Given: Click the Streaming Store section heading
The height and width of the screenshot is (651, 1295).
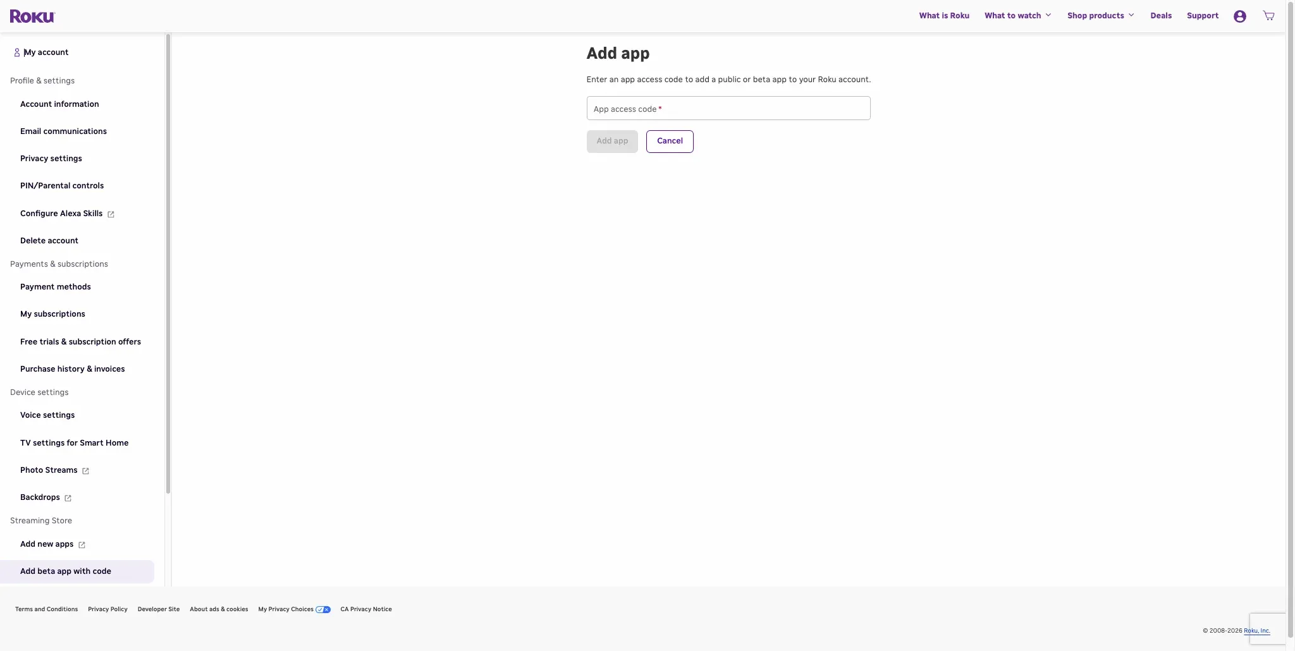Looking at the screenshot, I should [41, 521].
